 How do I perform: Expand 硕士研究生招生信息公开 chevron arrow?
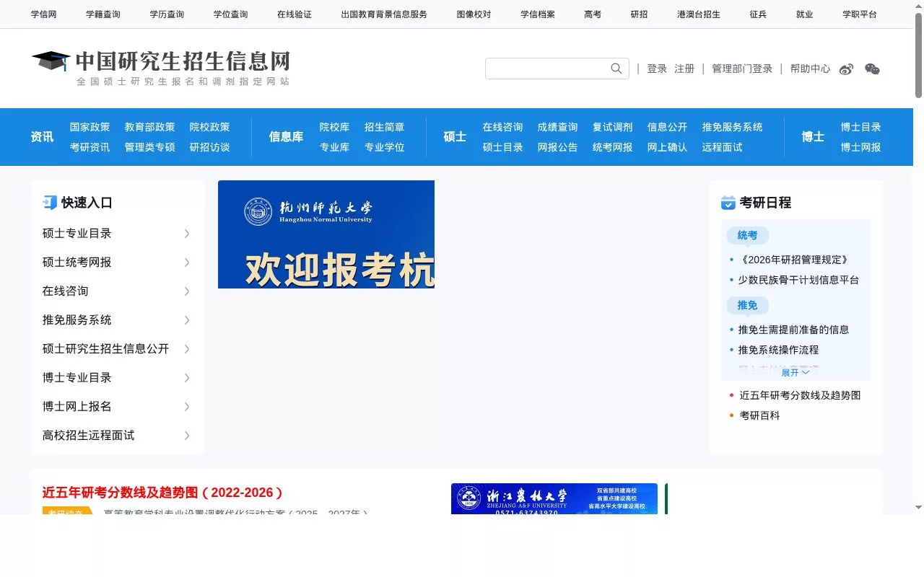(187, 349)
